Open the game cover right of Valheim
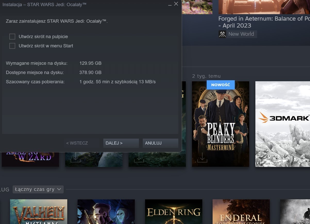Viewport: 310px width, 224px height. point(106,212)
